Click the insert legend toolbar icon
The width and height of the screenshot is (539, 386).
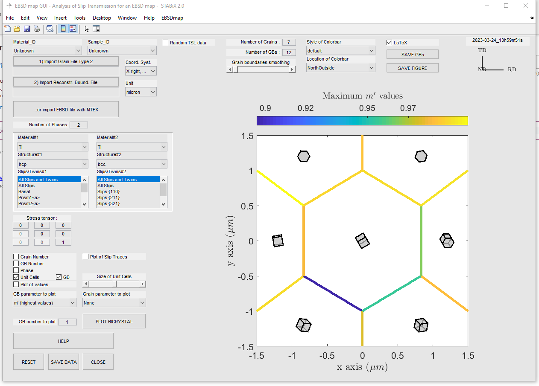click(x=73, y=28)
